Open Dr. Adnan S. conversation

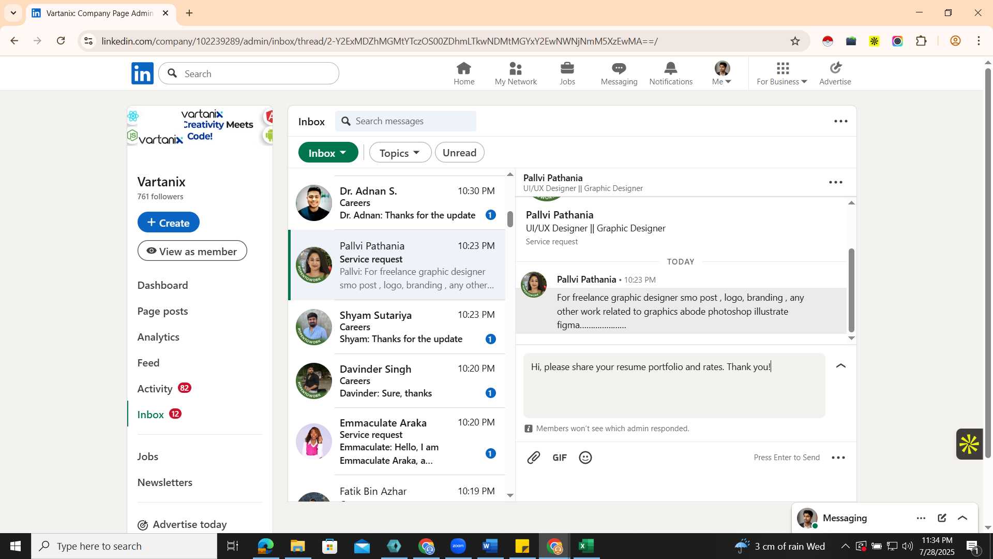[397, 203]
